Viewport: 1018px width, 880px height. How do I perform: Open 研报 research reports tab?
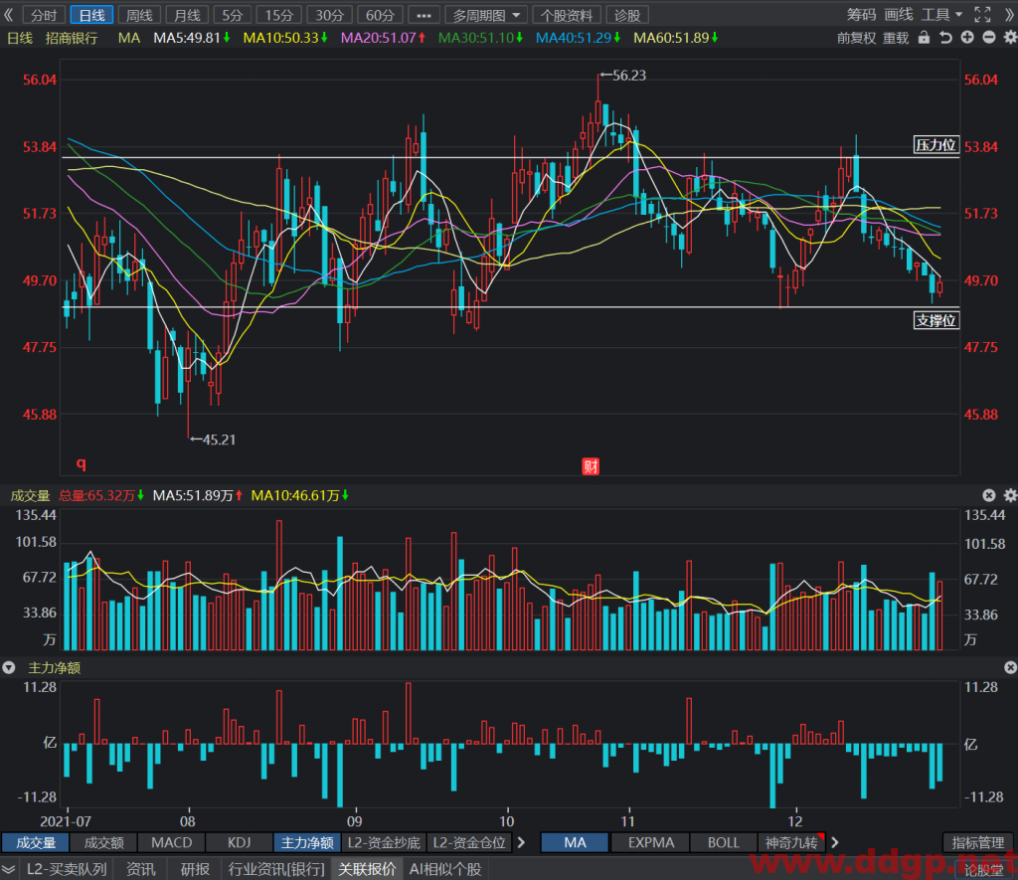(195, 869)
